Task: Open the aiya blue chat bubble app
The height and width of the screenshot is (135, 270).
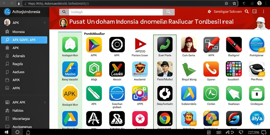Action: pos(257,118)
